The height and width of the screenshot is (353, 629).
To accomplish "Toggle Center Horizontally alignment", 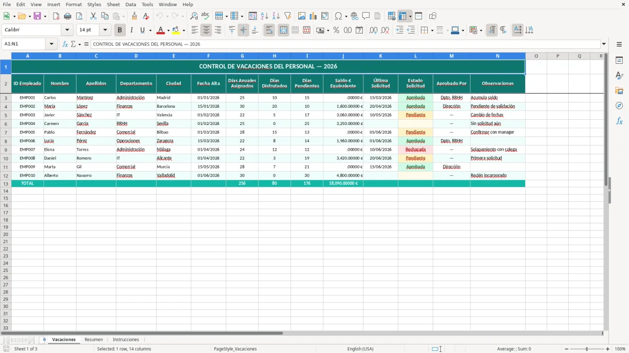I will click(206, 30).
